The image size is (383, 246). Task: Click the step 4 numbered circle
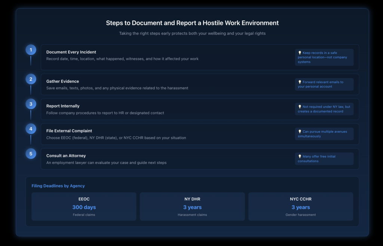[x=31, y=128]
